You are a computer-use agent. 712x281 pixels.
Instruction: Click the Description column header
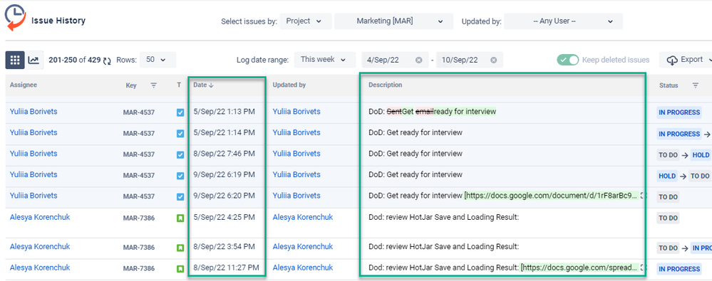pyautogui.click(x=385, y=85)
